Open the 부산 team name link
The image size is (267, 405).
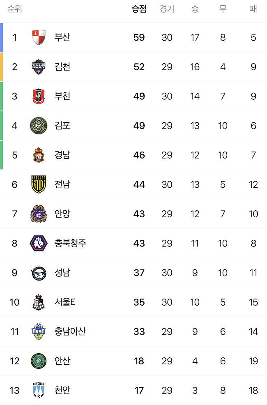[x=62, y=37]
